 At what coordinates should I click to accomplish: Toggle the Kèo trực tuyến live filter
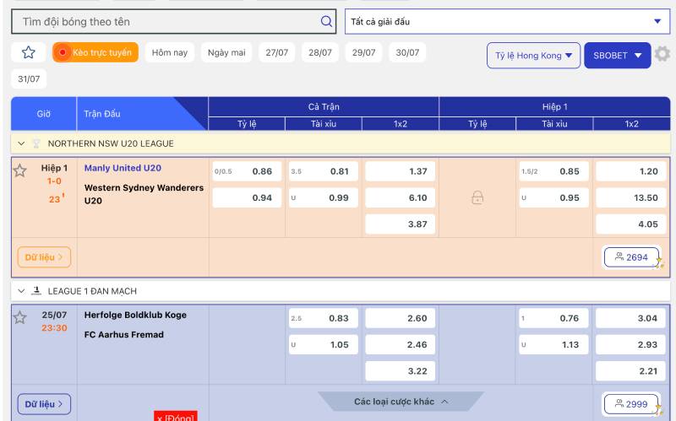(95, 53)
